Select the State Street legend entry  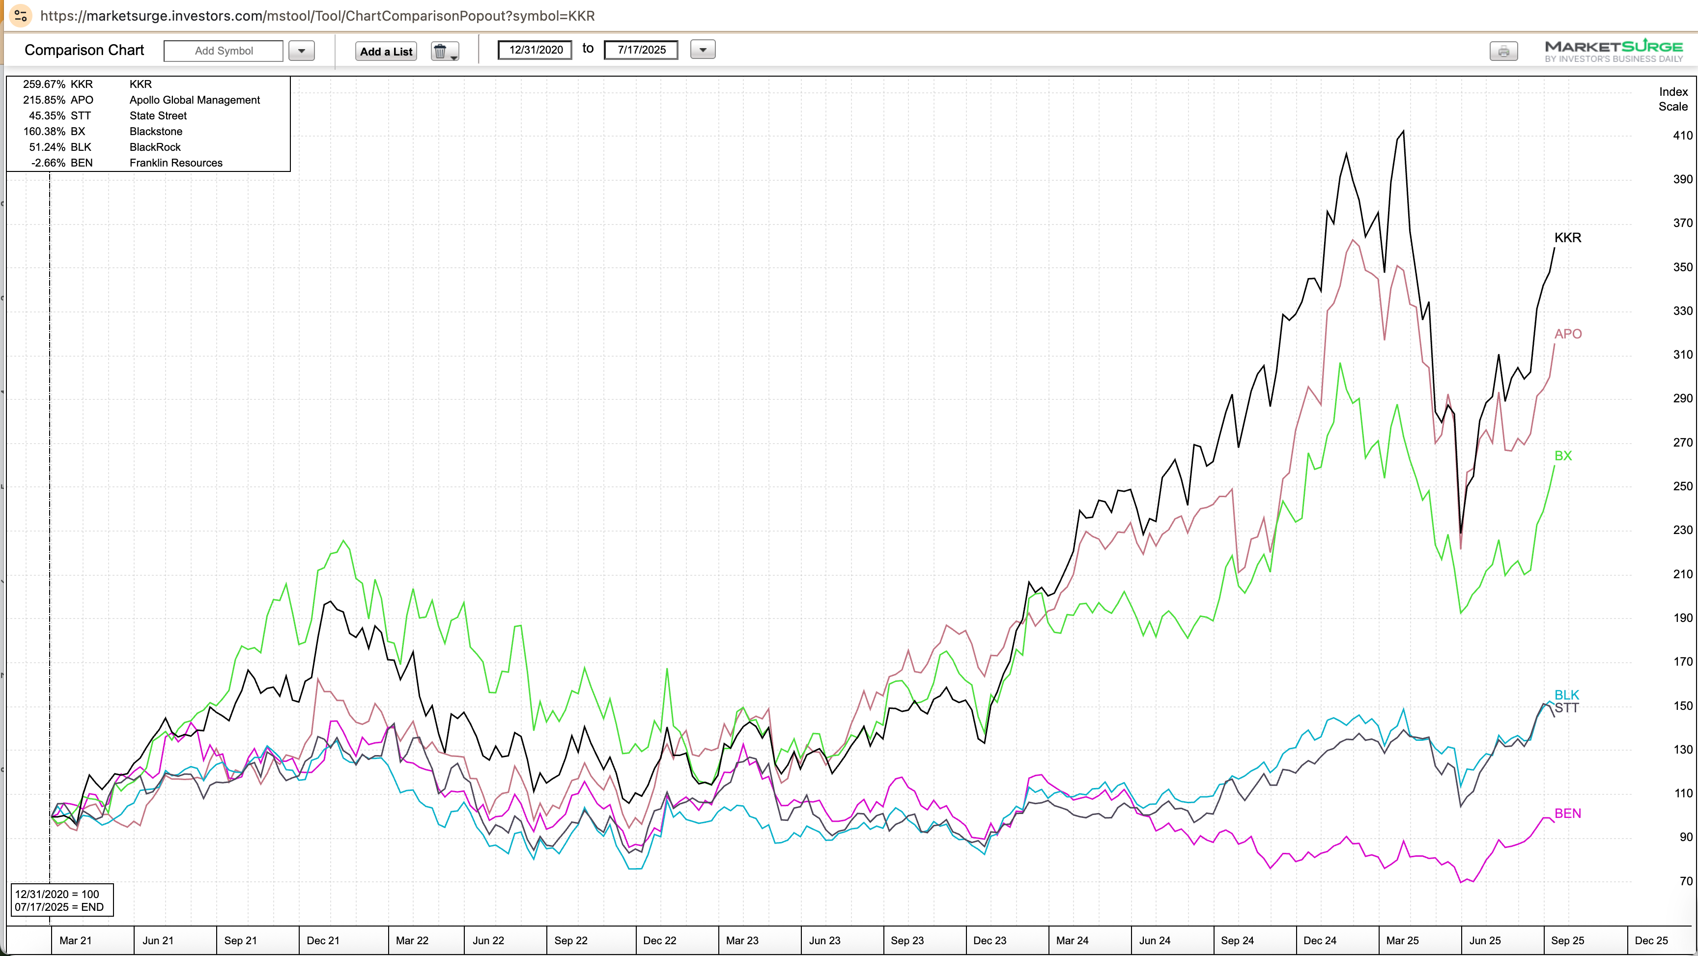tap(158, 116)
